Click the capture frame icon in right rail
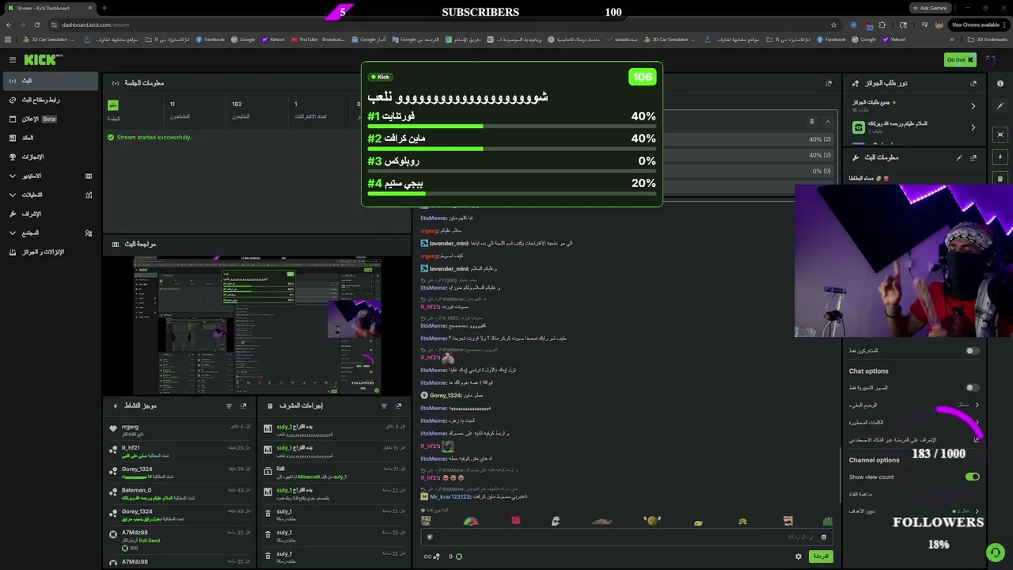1013x570 pixels. pyautogui.click(x=1000, y=135)
